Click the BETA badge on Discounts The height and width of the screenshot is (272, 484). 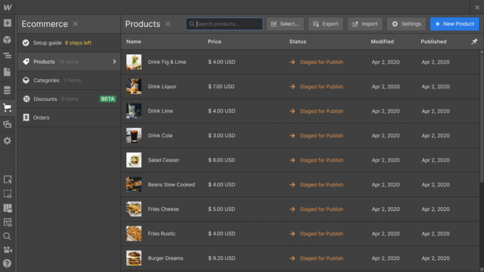(x=108, y=99)
